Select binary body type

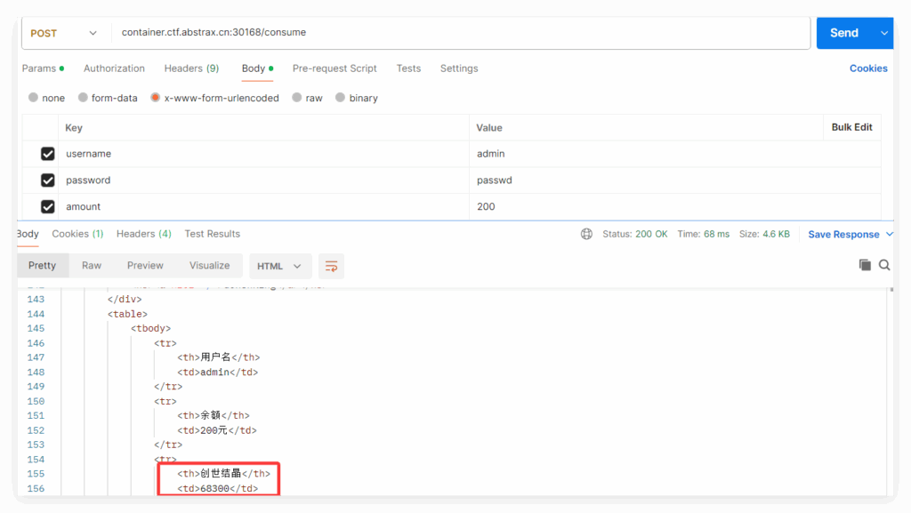(x=341, y=98)
